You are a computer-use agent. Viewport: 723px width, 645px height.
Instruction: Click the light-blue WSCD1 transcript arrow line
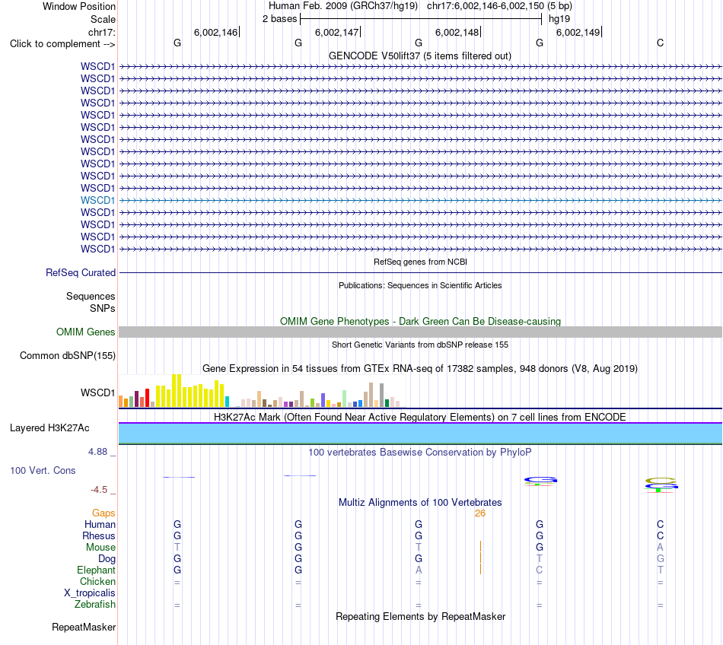tap(421, 200)
